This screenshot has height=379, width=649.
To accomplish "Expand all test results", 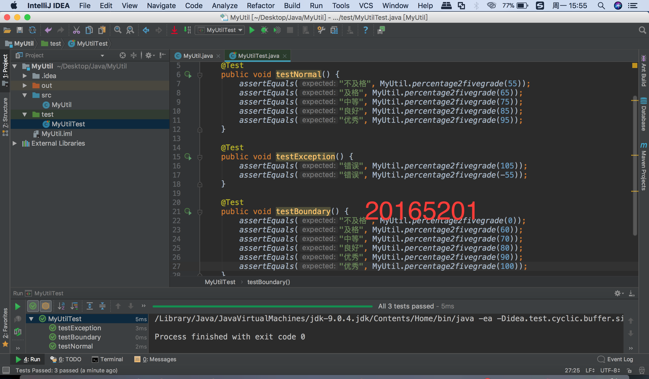I will point(90,306).
